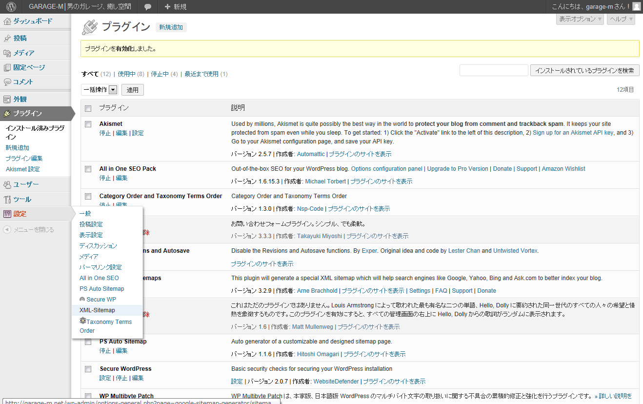643x404 pixels.
Task: Click the WordPress logo in the admin bar
Action: (11, 7)
